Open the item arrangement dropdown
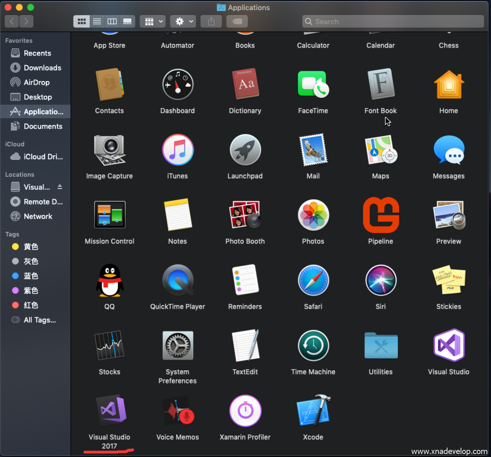This screenshot has width=491, height=457. pos(153,21)
